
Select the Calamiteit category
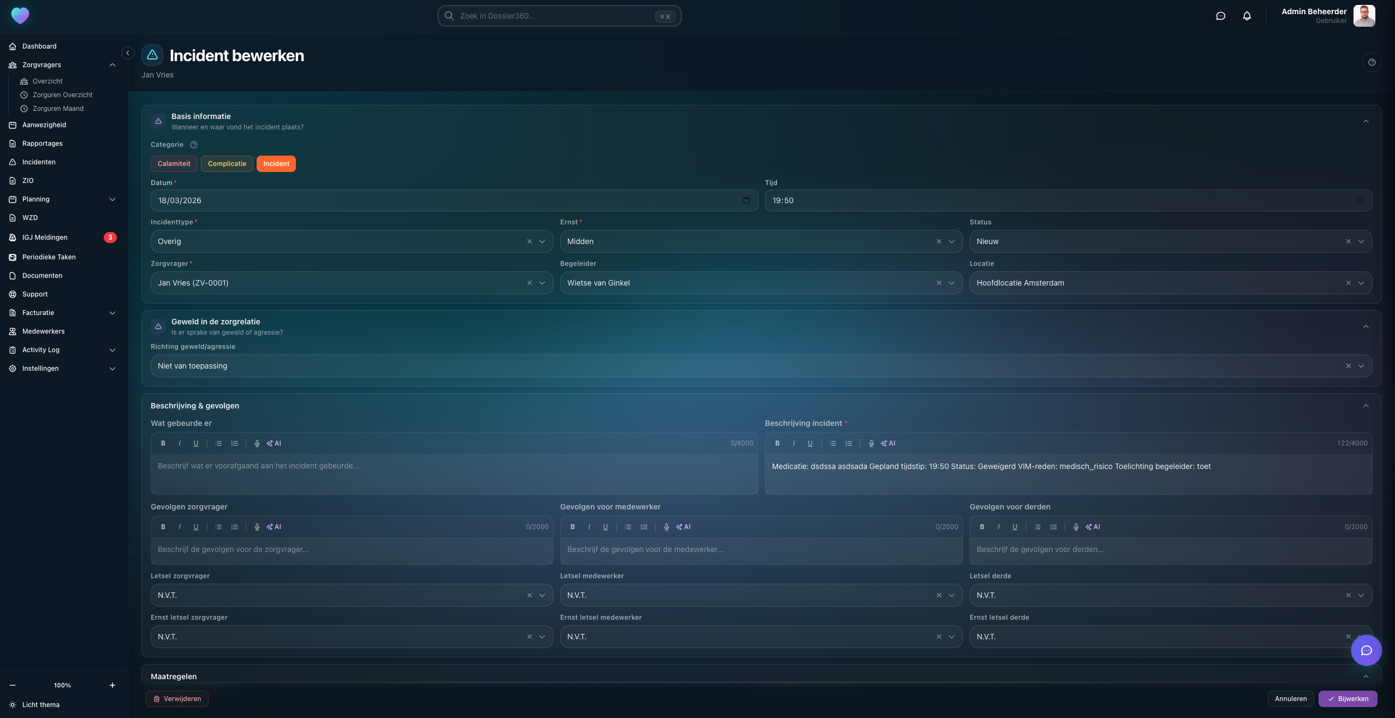[174, 164]
